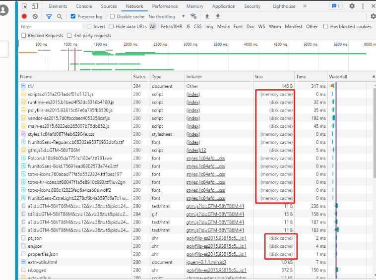Image resolution: width=376 pixels, height=280 pixels.
Task: Sort by the Waterfall column arrow
Action: click(x=374, y=76)
